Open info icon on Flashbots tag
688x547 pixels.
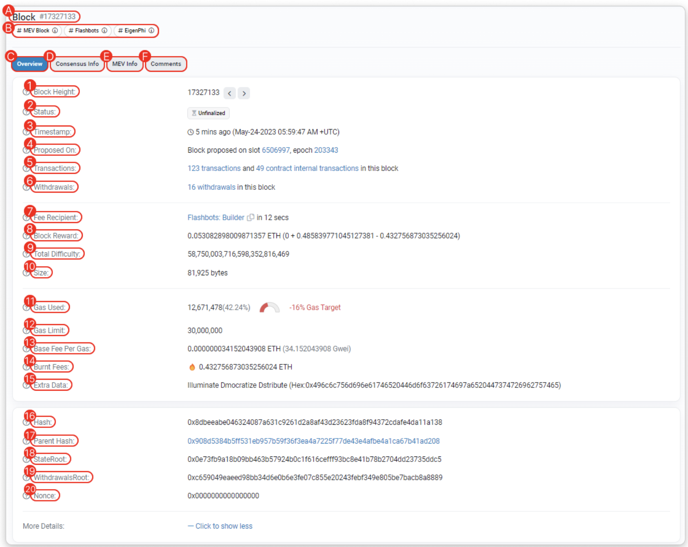(104, 31)
